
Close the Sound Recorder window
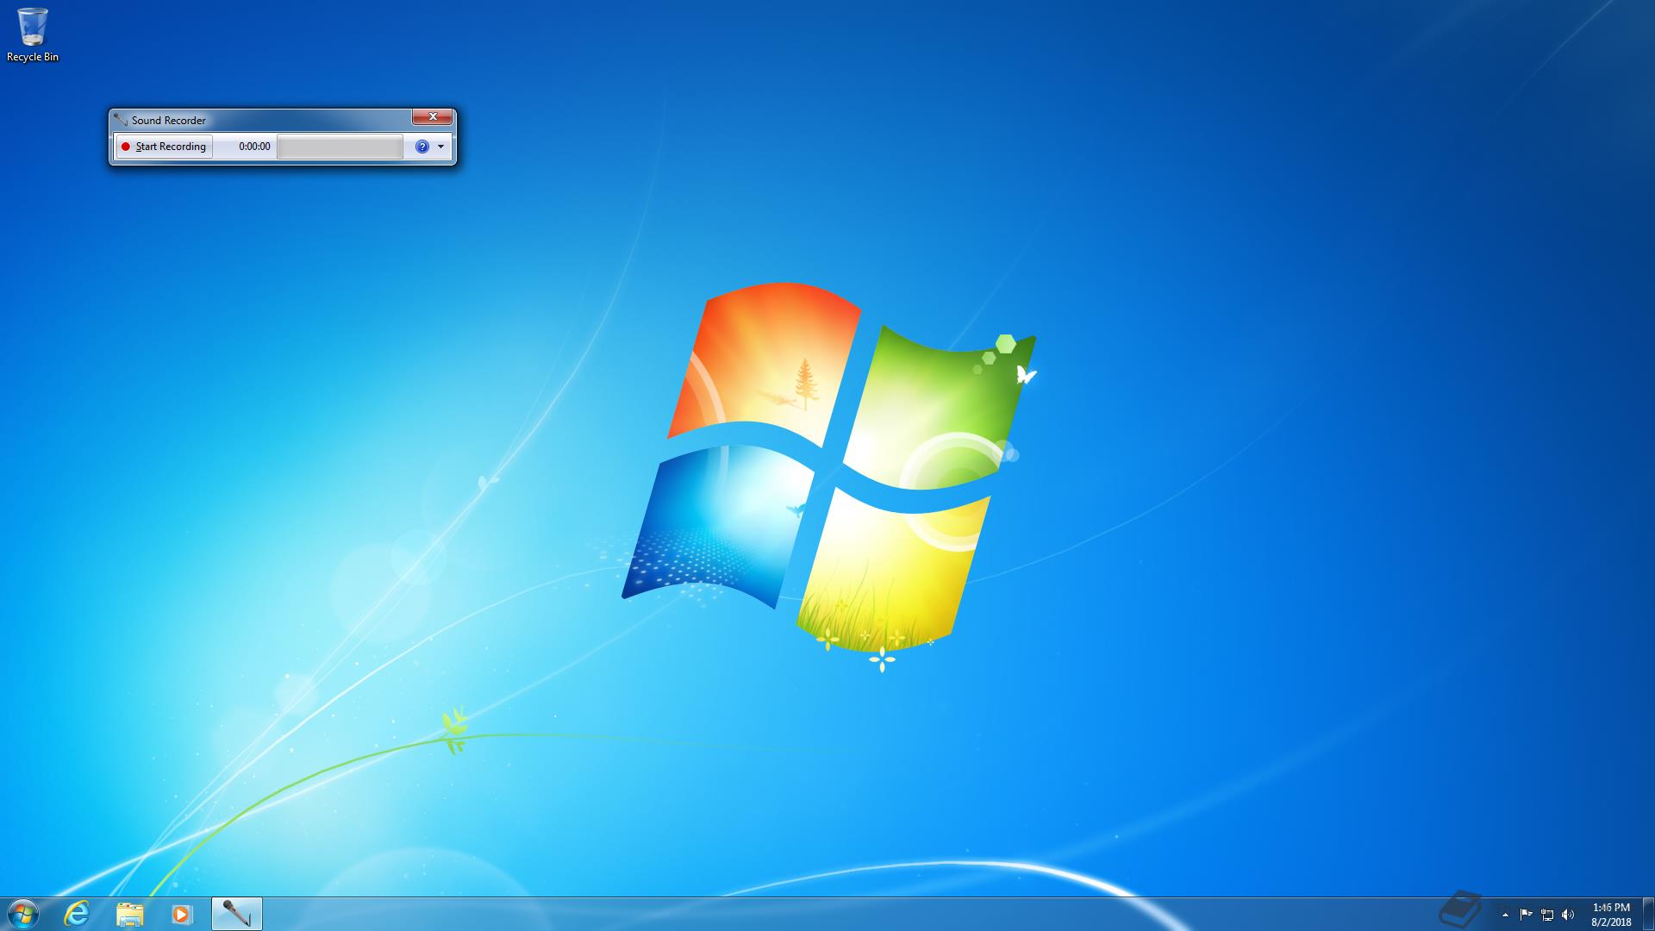(x=432, y=116)
